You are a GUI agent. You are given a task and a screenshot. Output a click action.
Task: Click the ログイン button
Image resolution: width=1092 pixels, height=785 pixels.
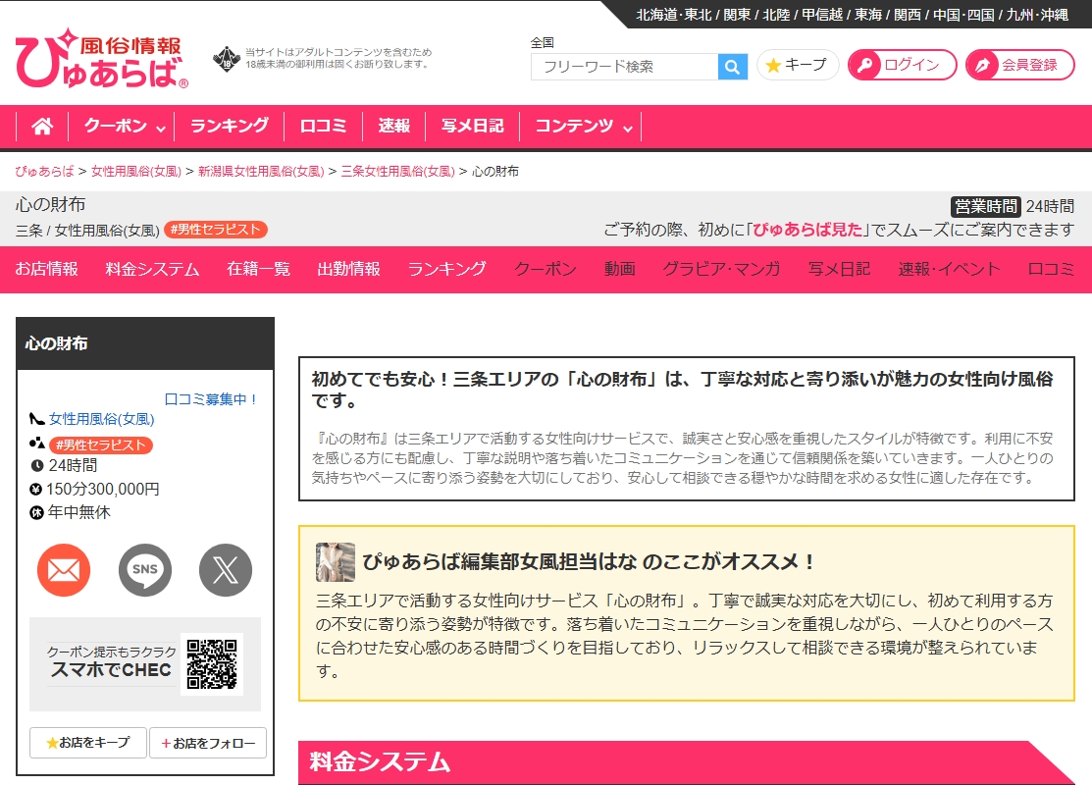pyautogui.click(x=902, y=65)
